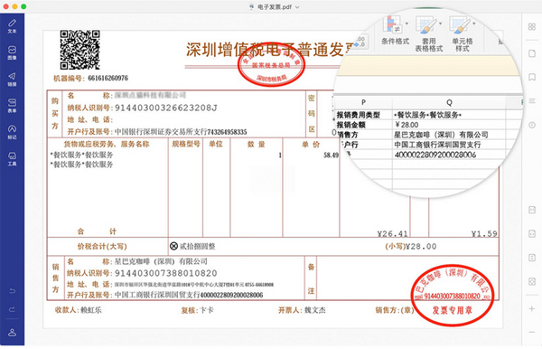This screenshot has height=349, width=542.
Task: Click the ¥1.59 tax amount
Action: 484,234
